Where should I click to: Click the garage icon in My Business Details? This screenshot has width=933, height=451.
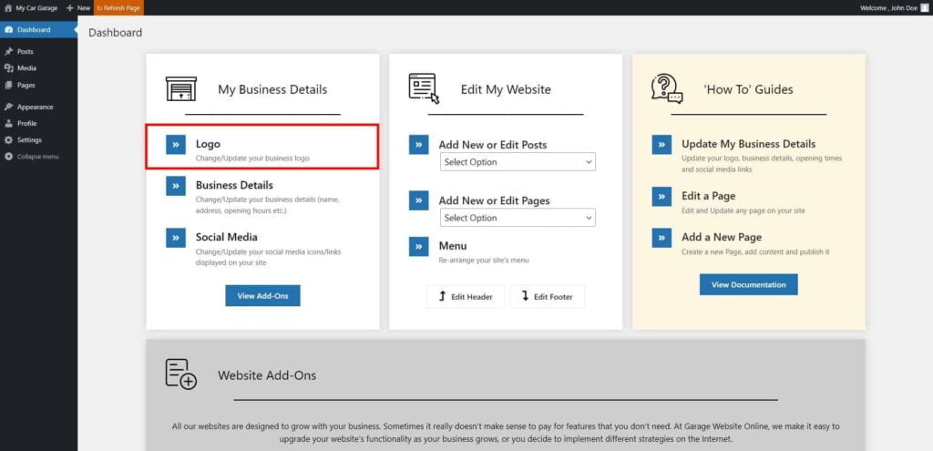point(180,89)
